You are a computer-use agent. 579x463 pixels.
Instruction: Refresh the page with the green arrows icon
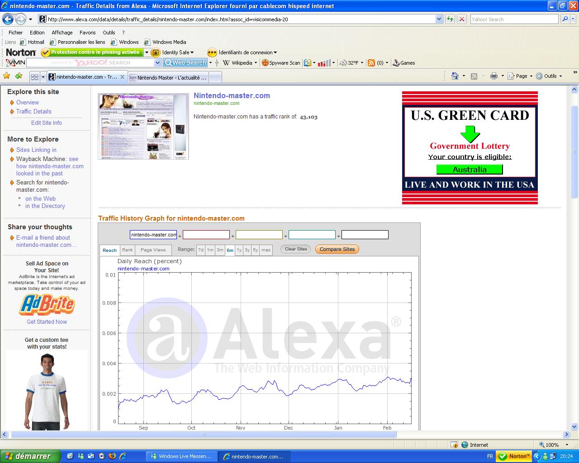[x=450, y=19]
